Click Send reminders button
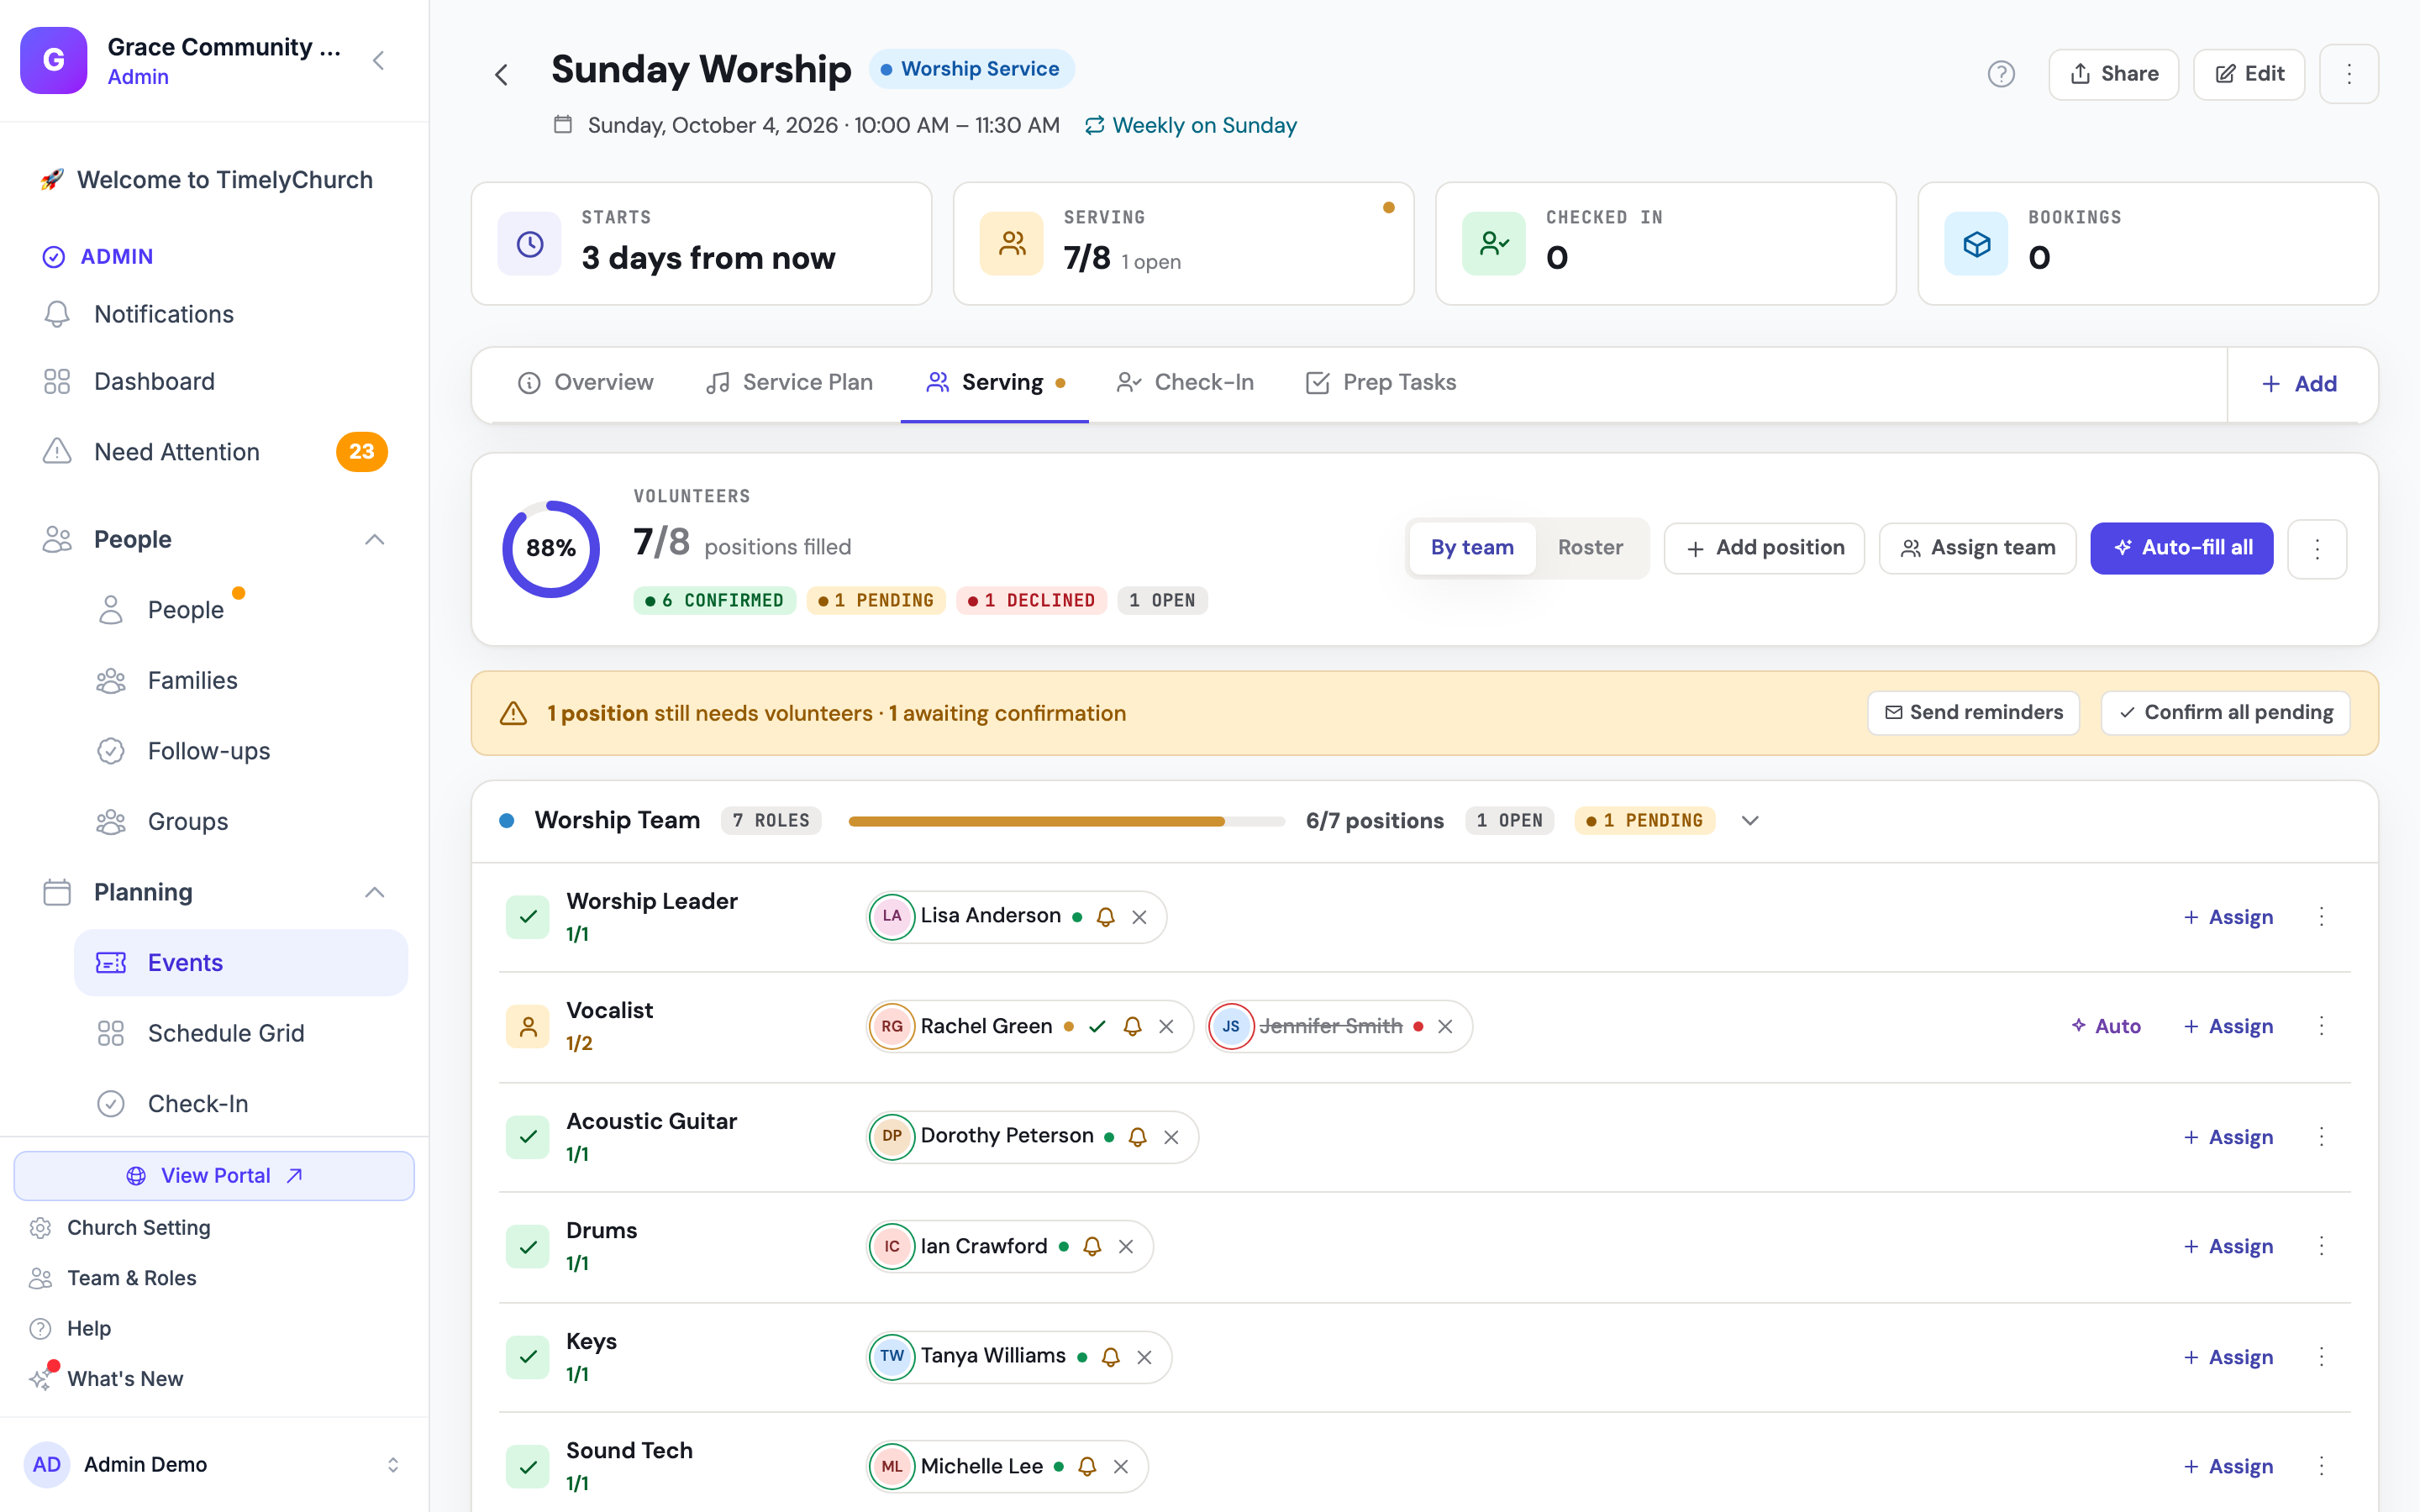This screenshot has width=2420, height=1512. coord(1974,713)
